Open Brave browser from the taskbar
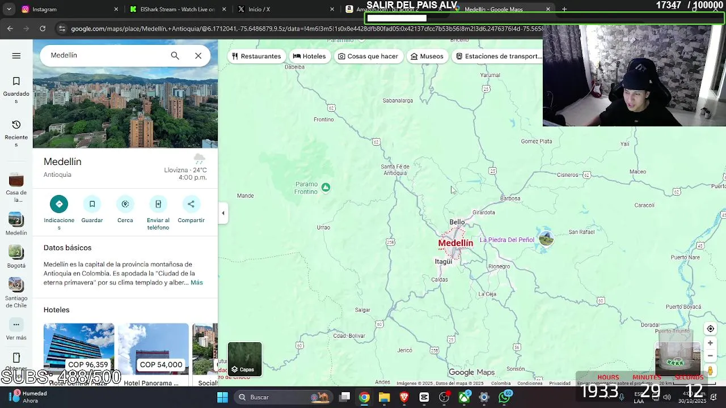Viewport: 726px width, 408px height. click(404, 397)
